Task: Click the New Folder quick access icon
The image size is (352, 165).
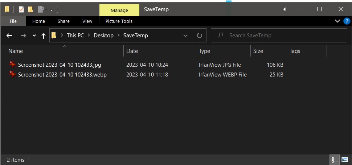Action: pos(30,9)
